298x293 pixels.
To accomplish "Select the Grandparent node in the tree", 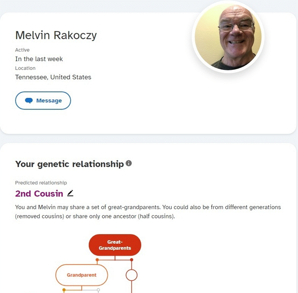I will (x=82, y=275).
